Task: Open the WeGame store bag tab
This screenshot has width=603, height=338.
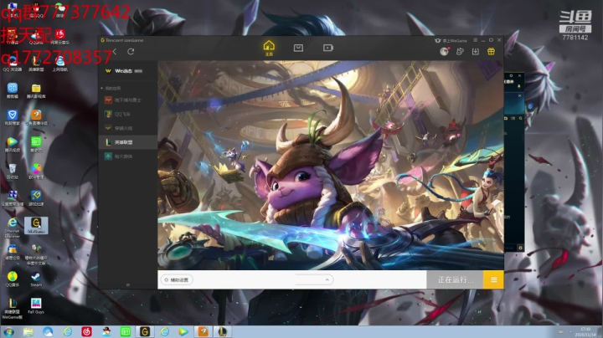Action: (x=298, y=48)
